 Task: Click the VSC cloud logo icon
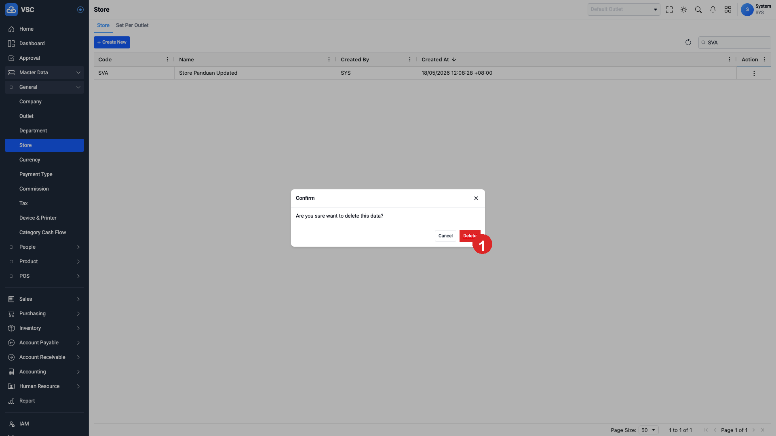11,10
